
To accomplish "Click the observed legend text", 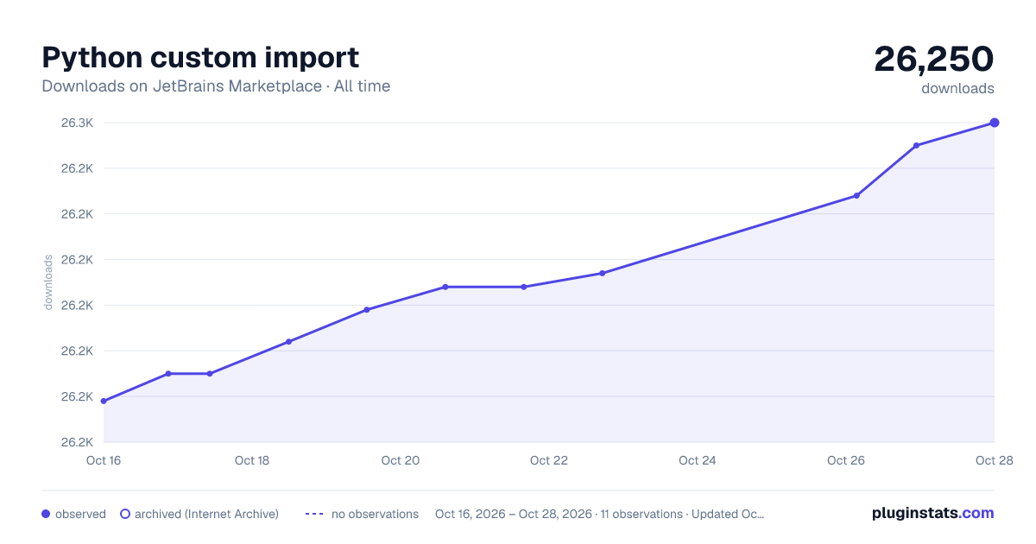I will click(80, 514).
